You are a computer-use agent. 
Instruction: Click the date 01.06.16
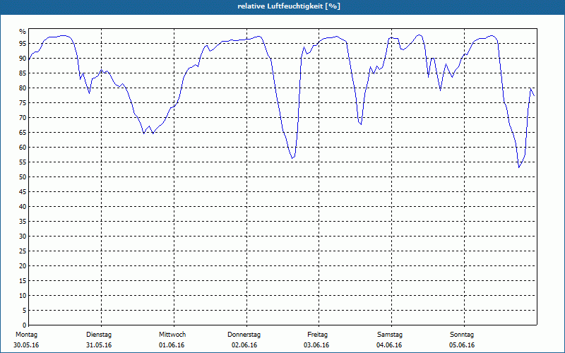click(172, 345)
